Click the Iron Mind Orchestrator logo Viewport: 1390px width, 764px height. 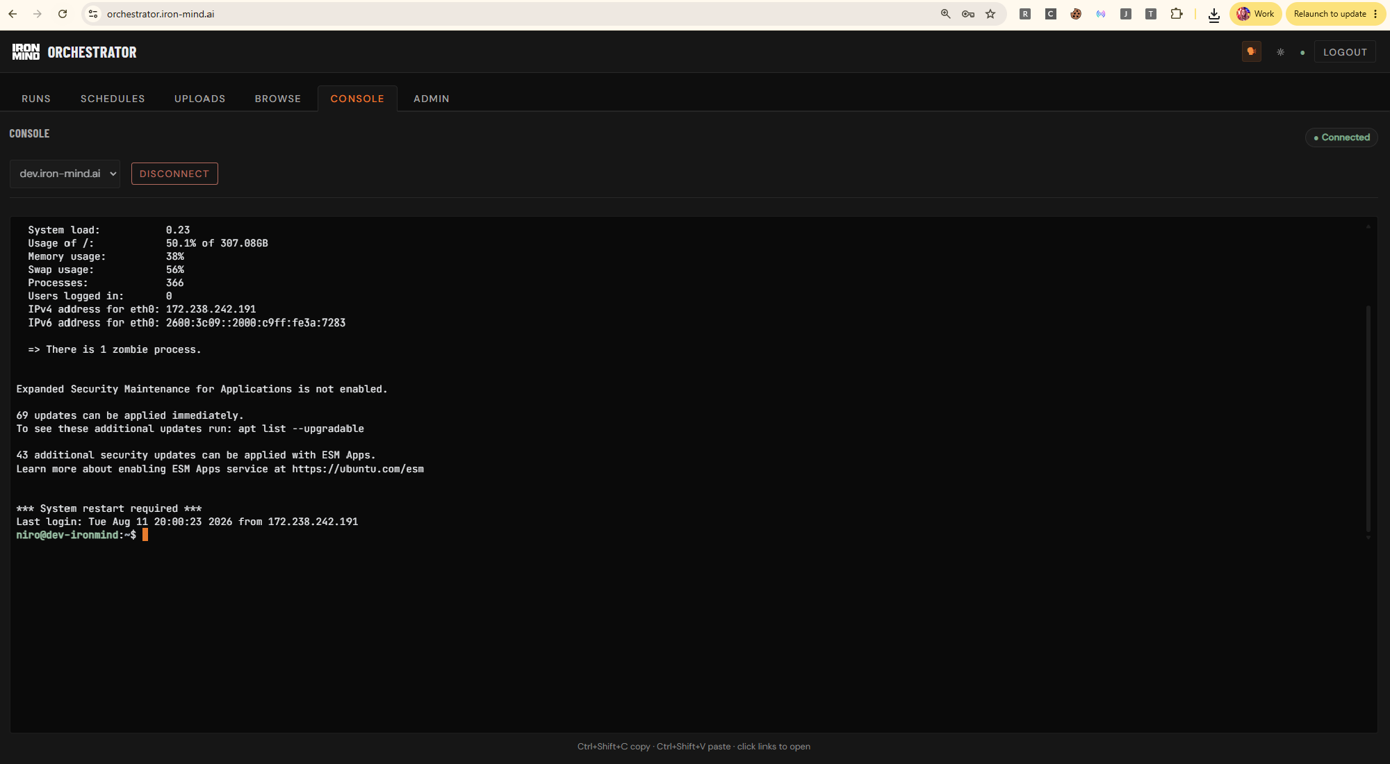(74, 52)
